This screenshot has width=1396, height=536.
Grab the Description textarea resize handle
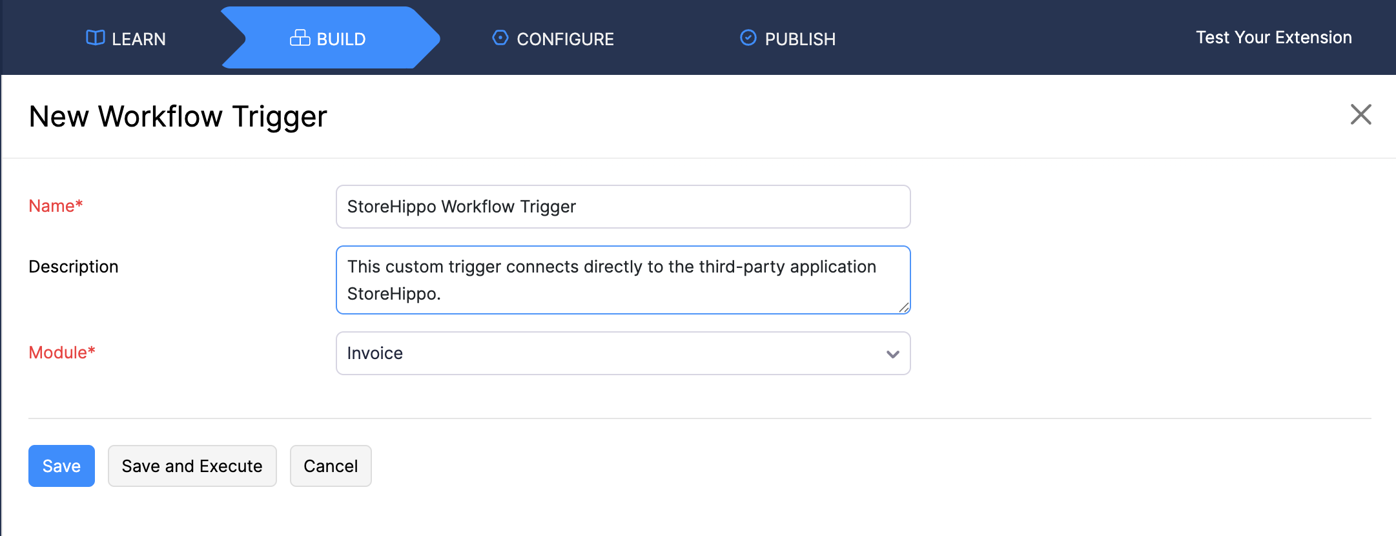tap(904, 308)
